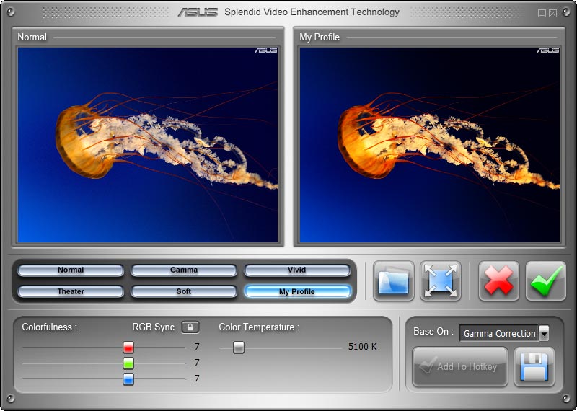Click the Add To Hotkey button

(x=460, y=367)
